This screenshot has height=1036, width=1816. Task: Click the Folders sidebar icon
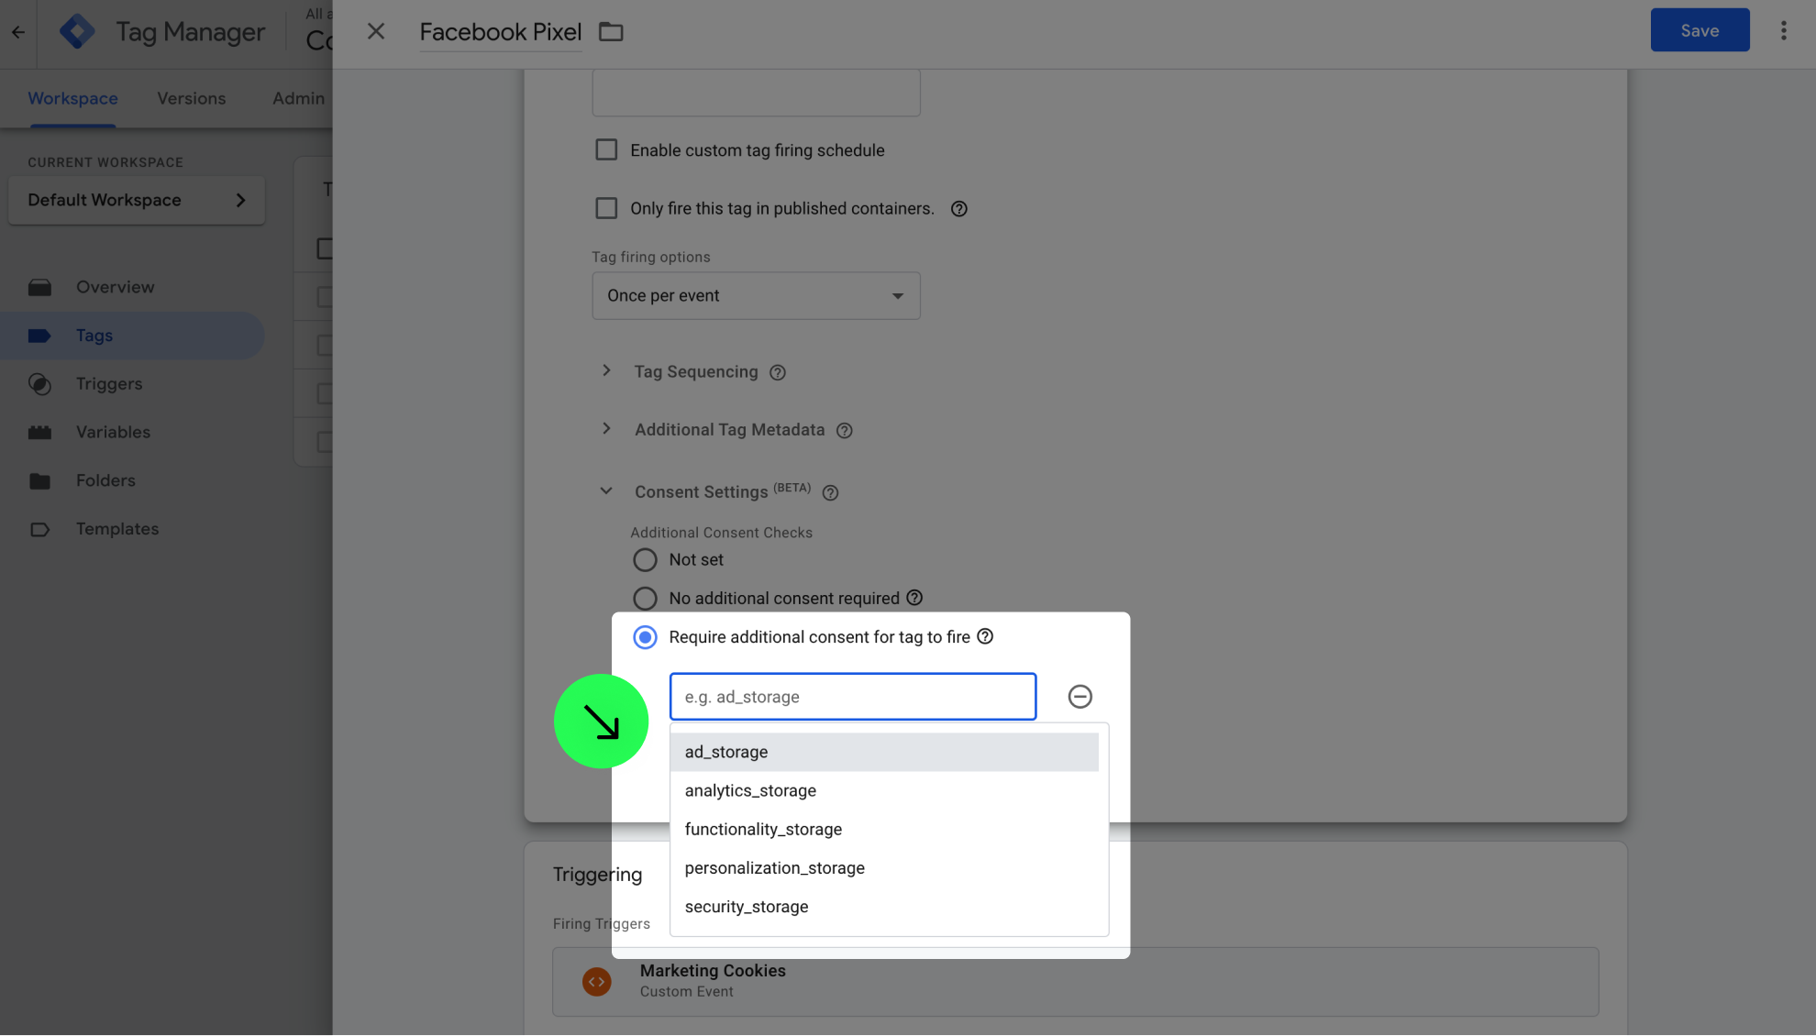pyautogui.click(x=39, y=480)
